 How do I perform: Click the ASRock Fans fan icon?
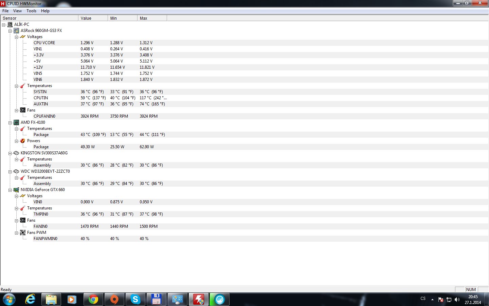tap(23, 110)
